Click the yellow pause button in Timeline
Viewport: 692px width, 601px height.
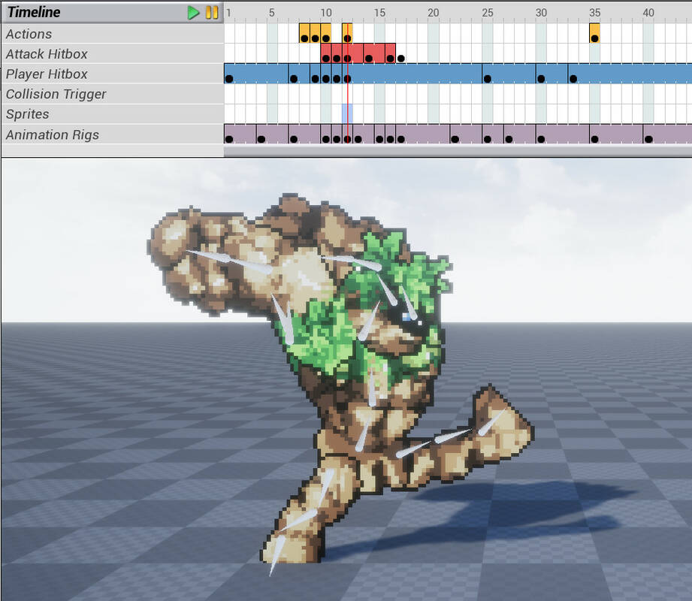212,12
